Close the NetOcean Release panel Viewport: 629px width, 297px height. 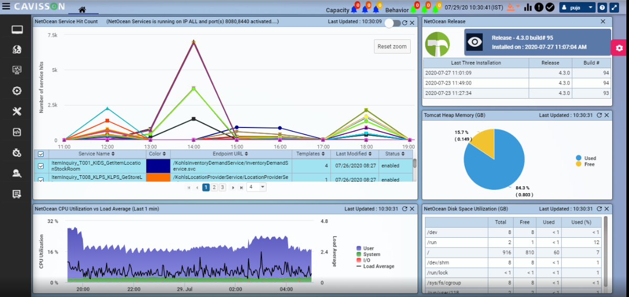tap(603, 22)
